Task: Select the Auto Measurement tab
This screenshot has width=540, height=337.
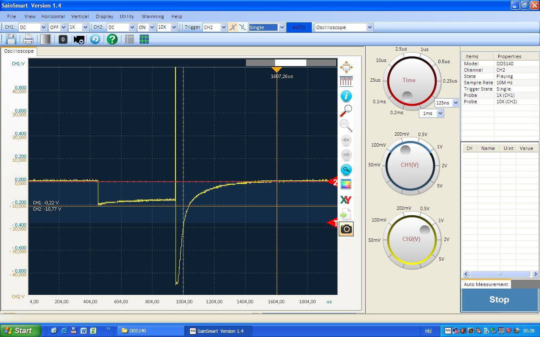Action: tap(486, 284)
